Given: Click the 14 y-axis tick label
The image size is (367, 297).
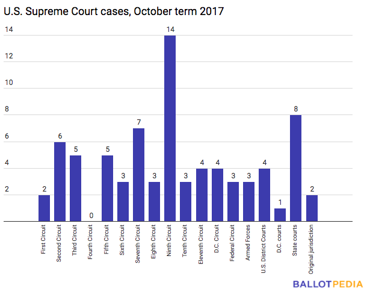Looking at the screenshot, I should 9,30.
